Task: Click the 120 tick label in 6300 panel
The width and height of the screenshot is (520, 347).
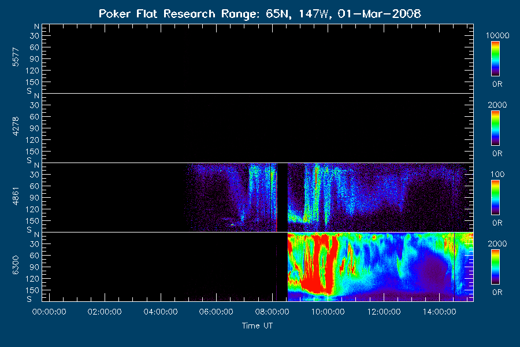Action: [x=32, y=279]
